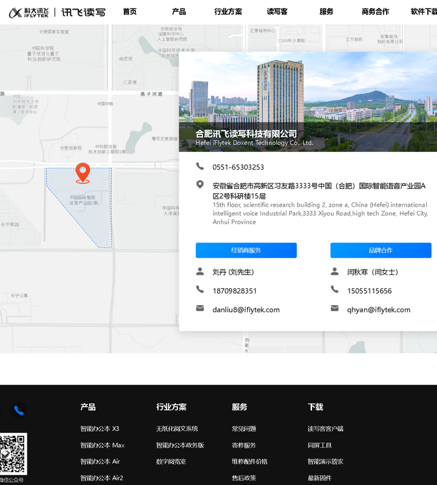Image resolution: width=437 pixels, height=485 pixels.
Task: Open footer link 寄修服务
Action: 244,445
